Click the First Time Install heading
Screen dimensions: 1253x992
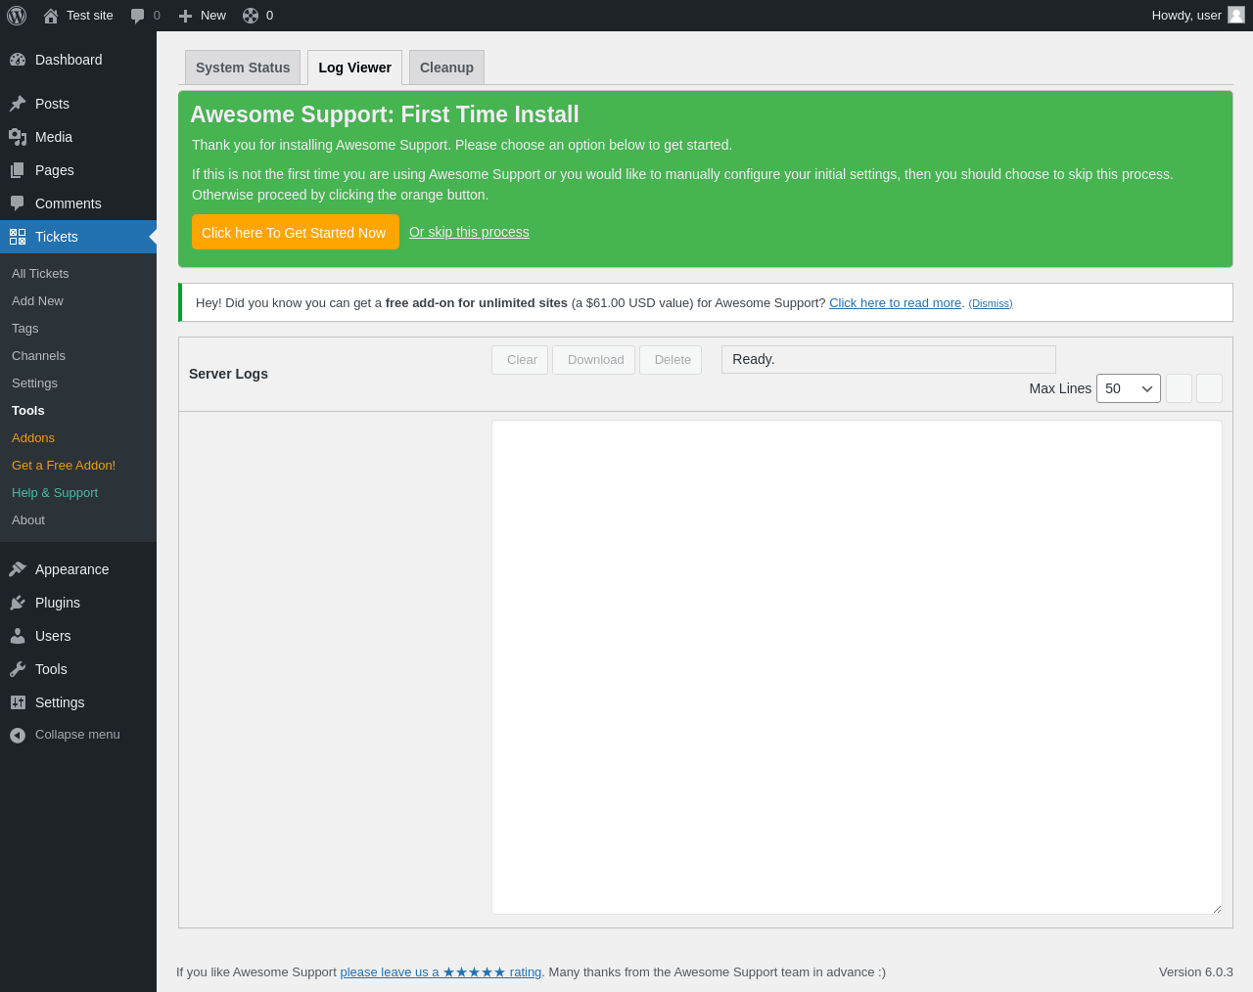[x=385, y=114]
